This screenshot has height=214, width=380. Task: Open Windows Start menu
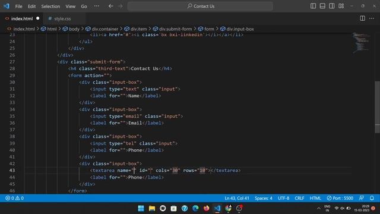[141, 208]
